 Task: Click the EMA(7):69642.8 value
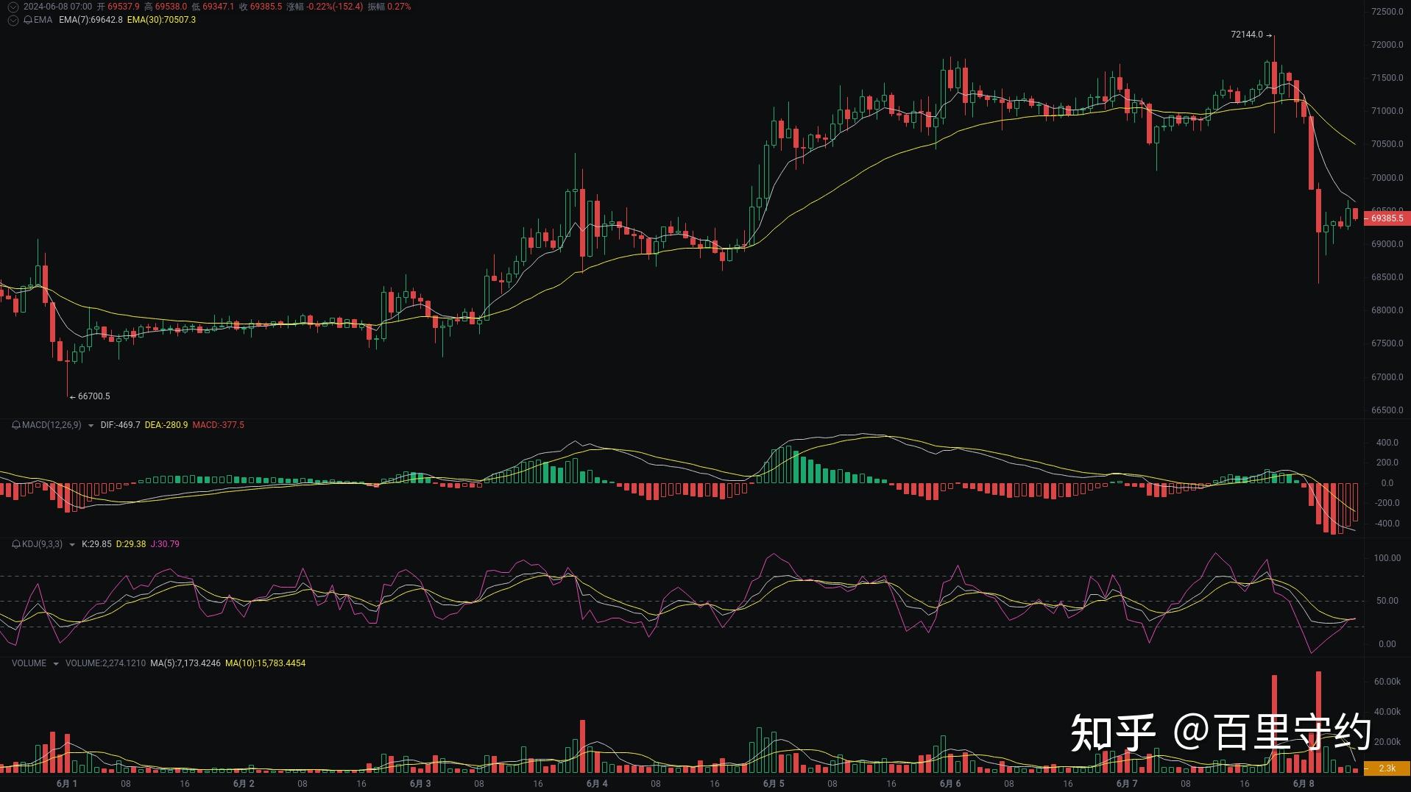pos(91,20)
